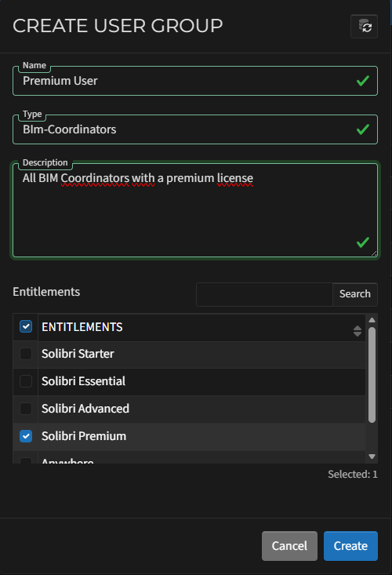Click the green checkmark in Description field

click(x=363, y=242)
